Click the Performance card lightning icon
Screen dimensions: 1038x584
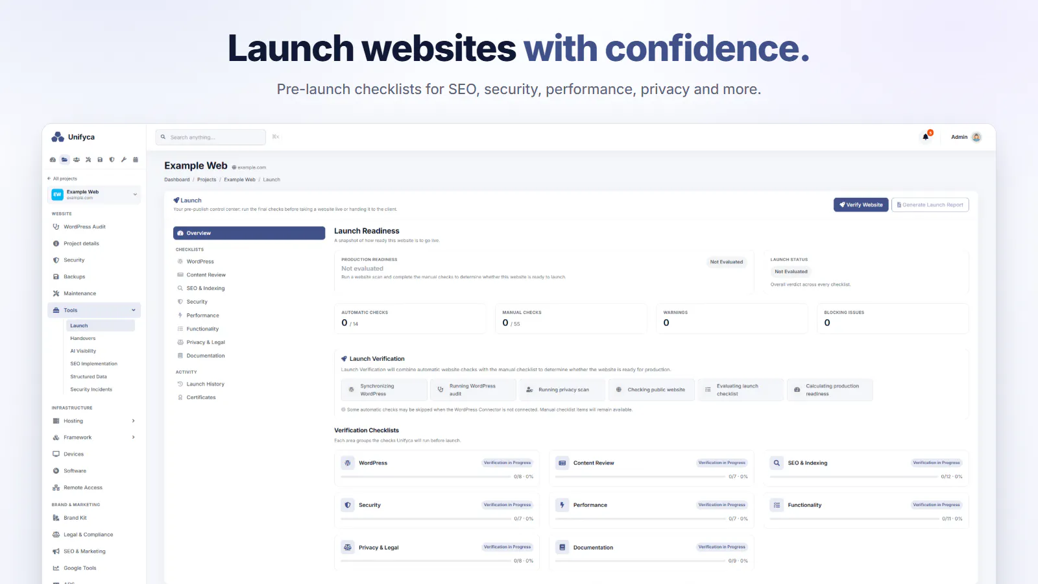pos(562,505)
